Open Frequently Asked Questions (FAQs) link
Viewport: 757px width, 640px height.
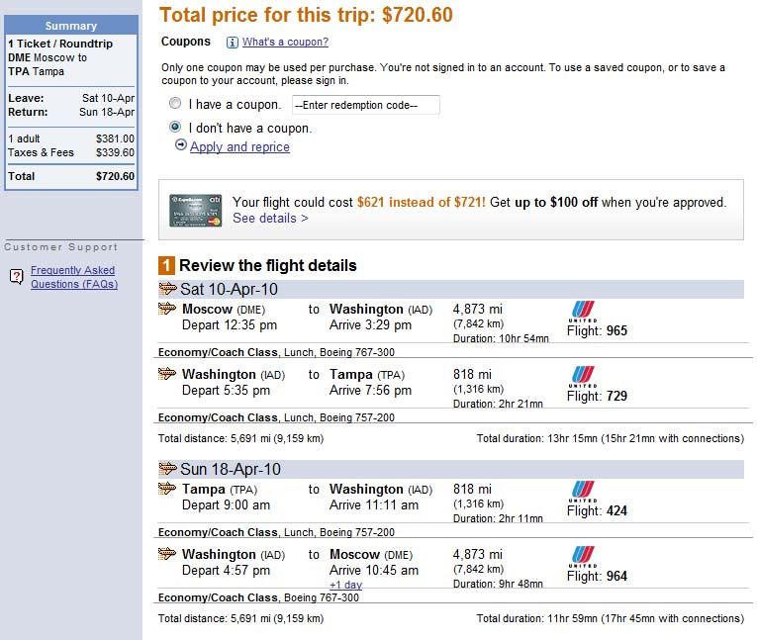[x=74, y=277]
